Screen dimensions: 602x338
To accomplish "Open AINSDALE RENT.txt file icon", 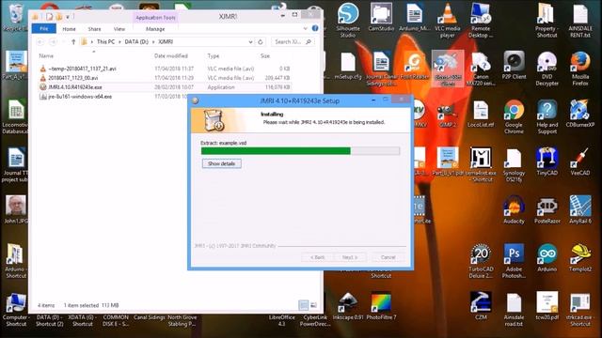I will [x=580, y=20].
